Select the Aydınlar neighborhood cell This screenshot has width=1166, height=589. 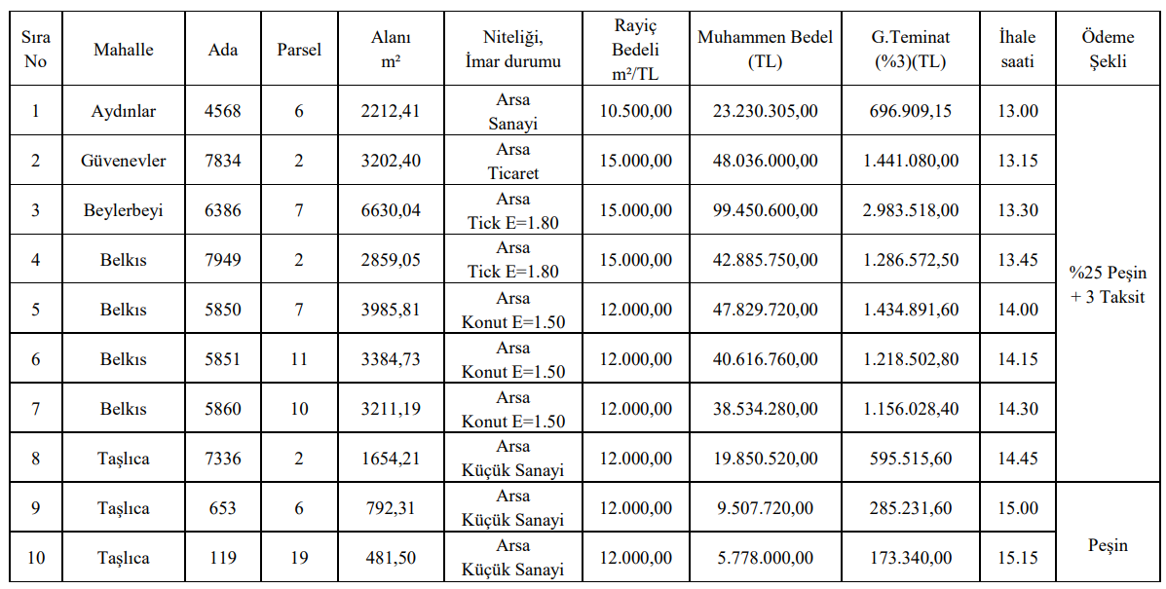pos(124,111)
